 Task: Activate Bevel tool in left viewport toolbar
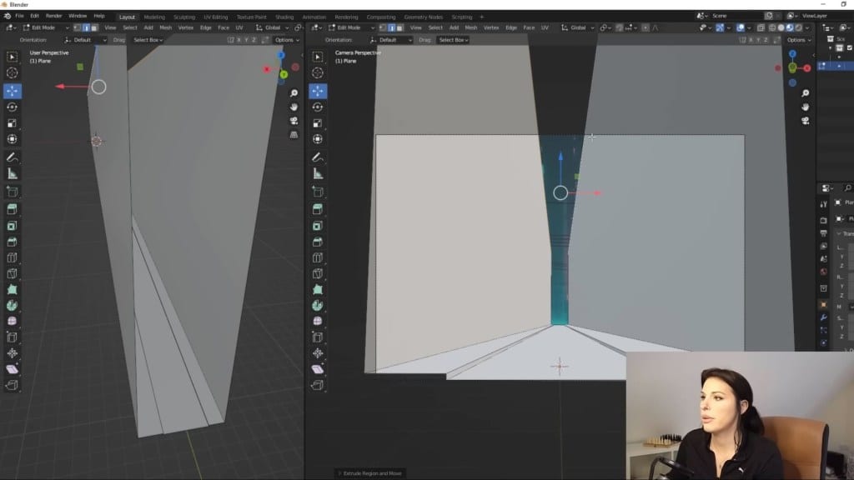pos(12,242)
